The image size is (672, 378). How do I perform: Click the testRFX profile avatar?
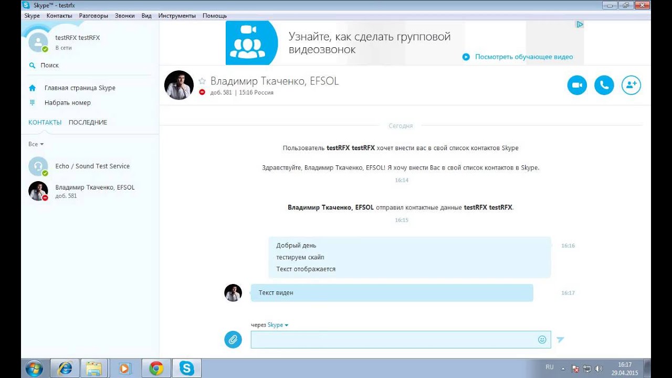tap(38, 42)
